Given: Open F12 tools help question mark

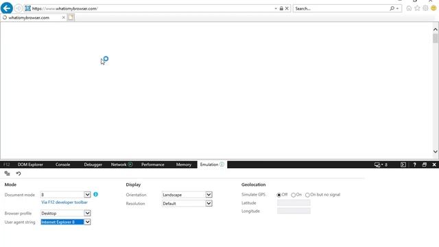Looking at the screenshot, I should point(414,165).
